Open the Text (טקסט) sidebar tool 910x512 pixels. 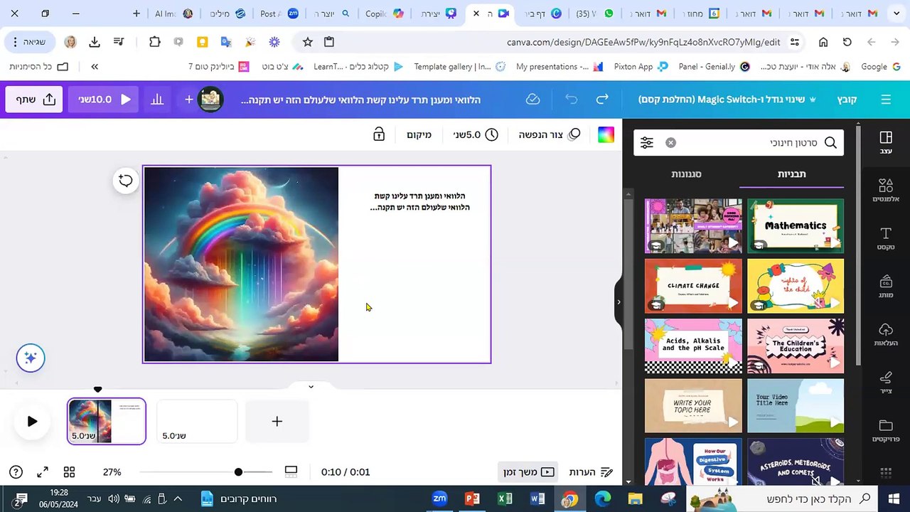(x=885, y=238)
